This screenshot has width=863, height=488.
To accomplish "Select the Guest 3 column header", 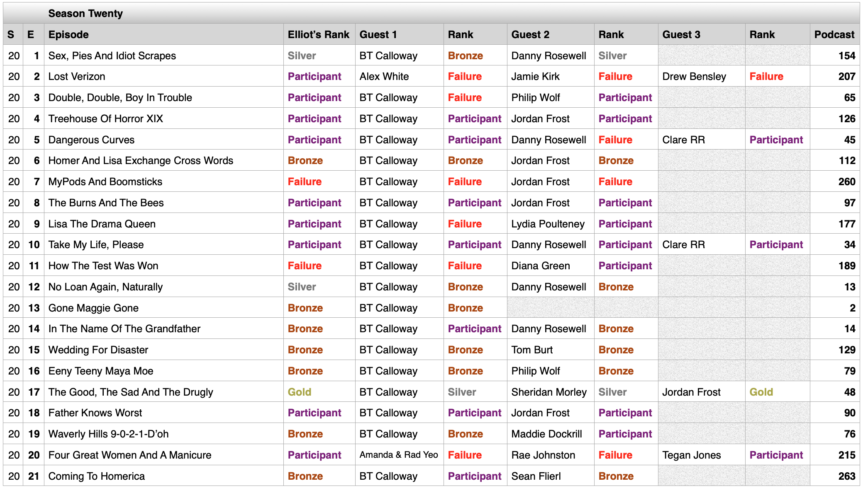I will click(681, 34).
